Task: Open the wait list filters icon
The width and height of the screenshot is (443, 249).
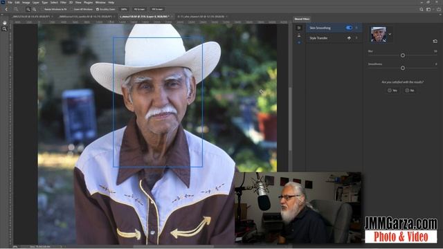Action: click(299, 42)
